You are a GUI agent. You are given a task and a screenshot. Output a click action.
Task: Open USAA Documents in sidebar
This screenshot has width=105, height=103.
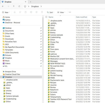pyautogui.click(x=10, y=53)
